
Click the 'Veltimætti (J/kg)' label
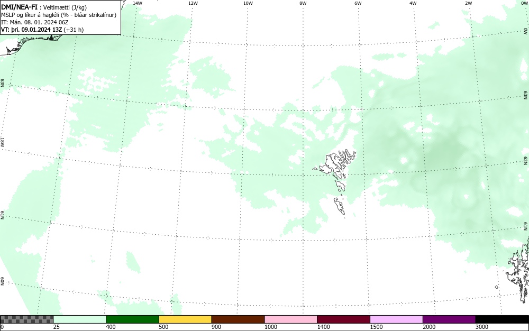click(x=65, y=7)
